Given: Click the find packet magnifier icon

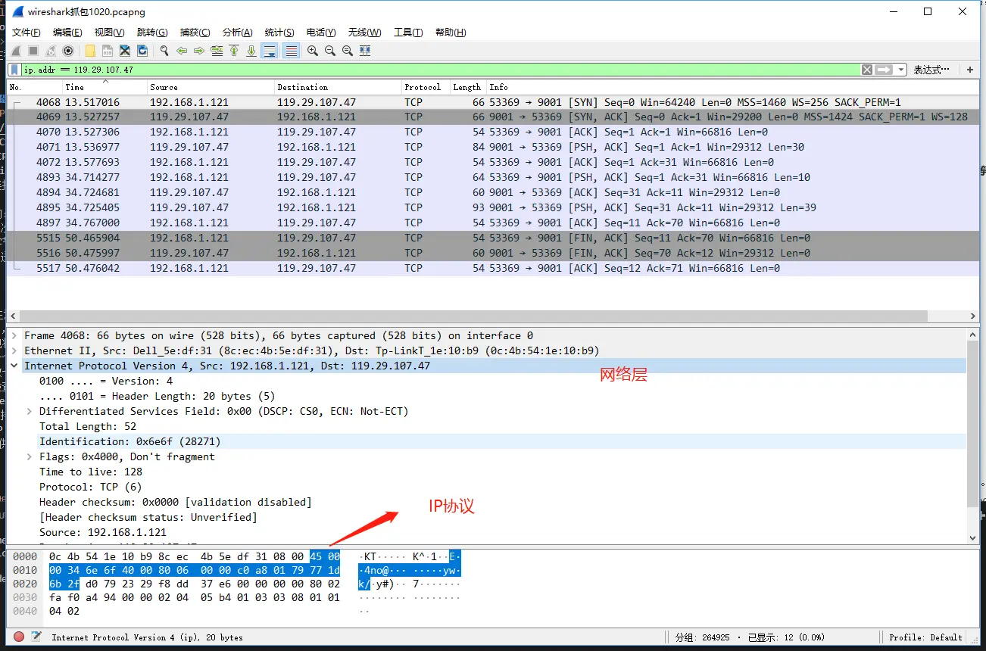Looking at the screenshot, I should [x=164, y=51].
